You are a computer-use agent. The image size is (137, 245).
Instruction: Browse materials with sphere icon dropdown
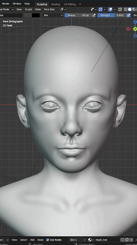(91, 240)
